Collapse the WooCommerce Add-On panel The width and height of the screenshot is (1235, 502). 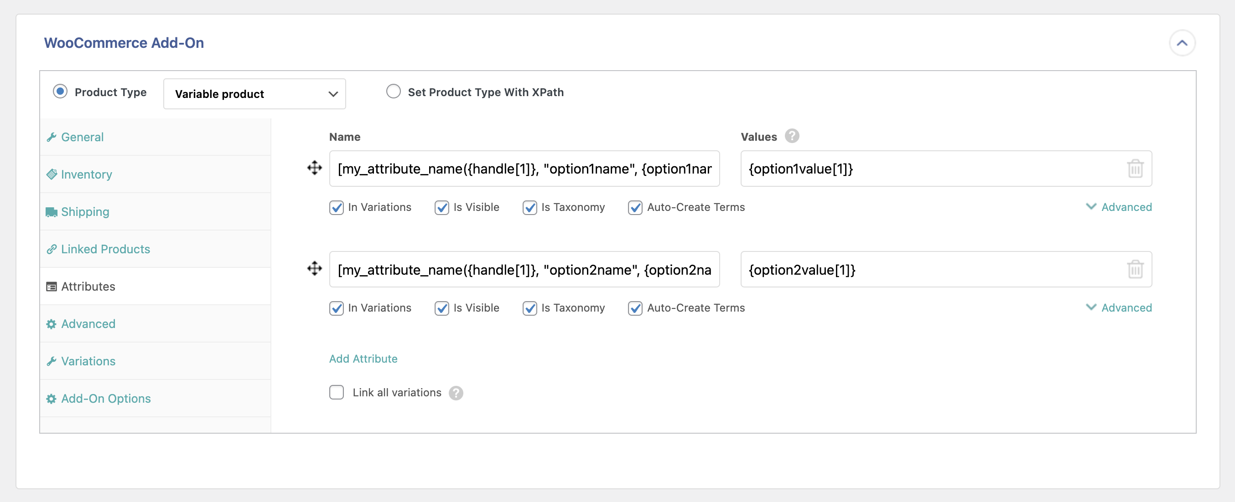(x=1181, y=43)
